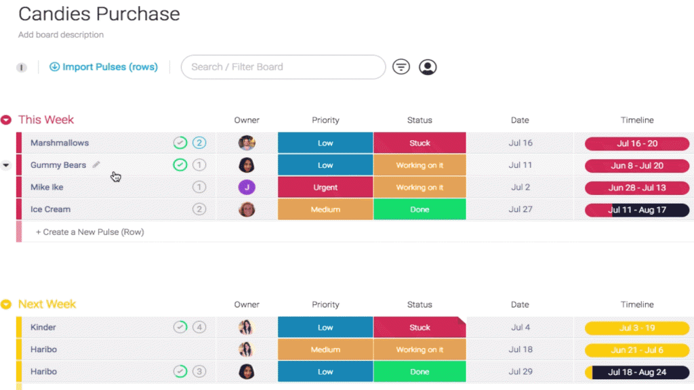The image size is (694, 390).
Task: Click the Gummy Bears row name
Action: point(58,165)
